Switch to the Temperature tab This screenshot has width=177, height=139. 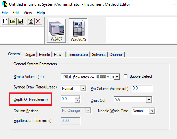[78, 55]
